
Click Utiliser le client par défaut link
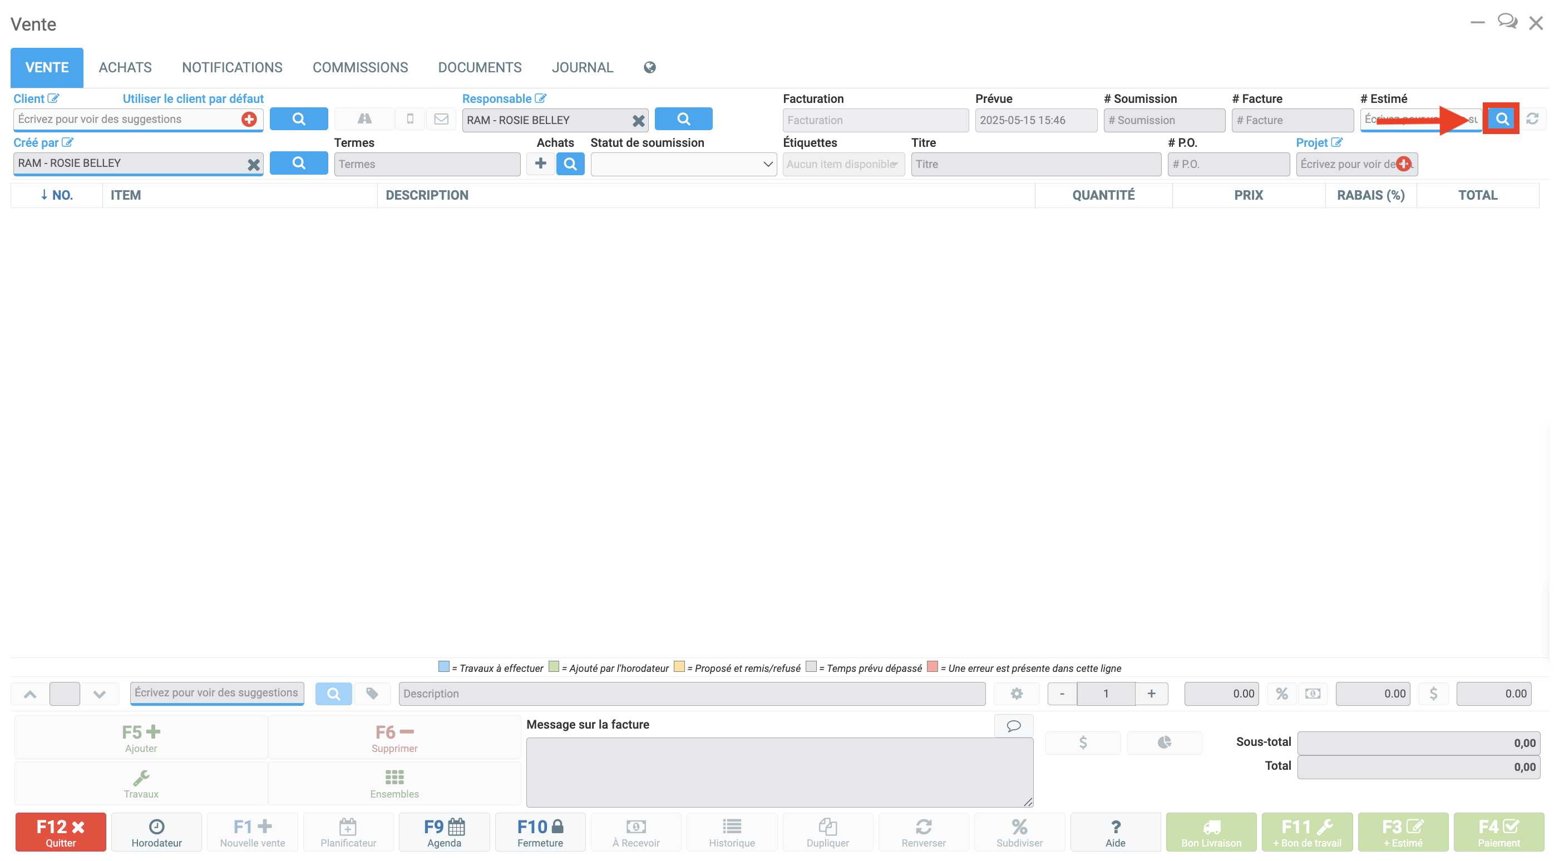[193, 98]
